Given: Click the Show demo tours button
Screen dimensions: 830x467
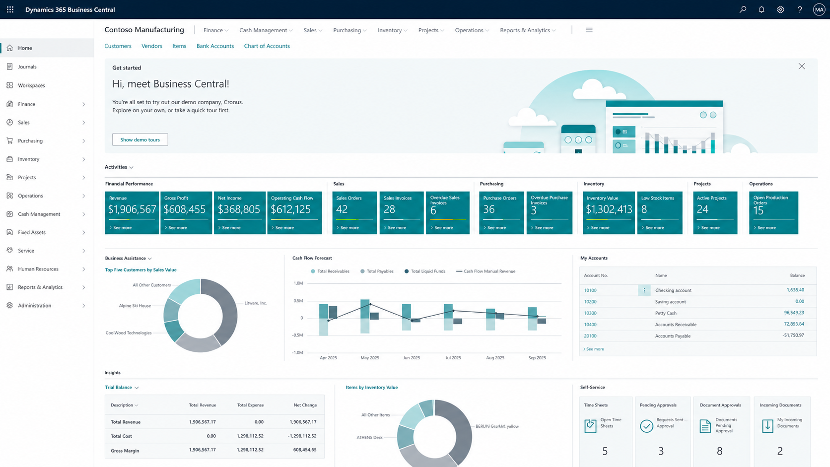Looking at the screenshot, I should [140, 139].
